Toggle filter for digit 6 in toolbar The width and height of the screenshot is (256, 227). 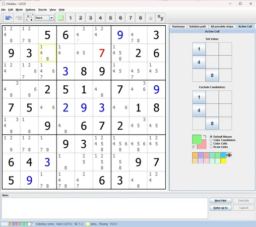(120, 18)
